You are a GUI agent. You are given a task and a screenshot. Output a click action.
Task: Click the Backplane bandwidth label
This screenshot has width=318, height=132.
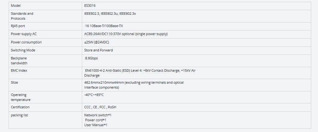19,61
